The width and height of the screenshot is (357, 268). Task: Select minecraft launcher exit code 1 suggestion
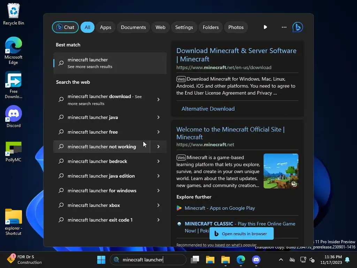click(x=101, y=220)
